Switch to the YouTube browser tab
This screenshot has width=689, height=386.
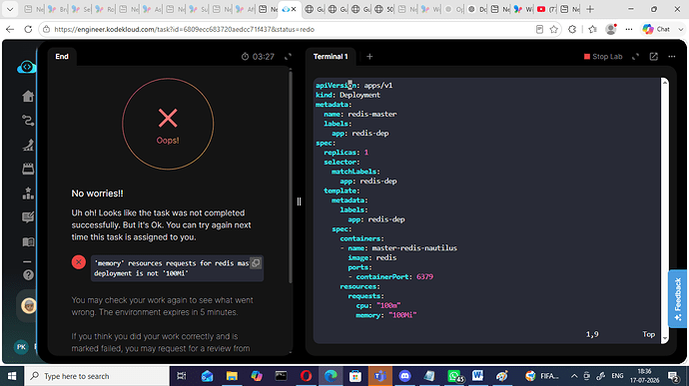(x=546, y=9)
